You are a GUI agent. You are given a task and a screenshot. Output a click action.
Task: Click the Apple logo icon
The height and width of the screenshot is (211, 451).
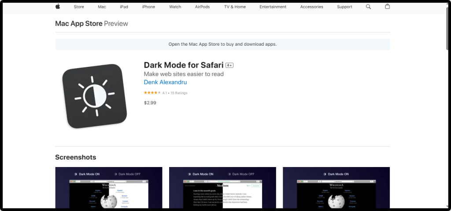(x=58, y=7)
